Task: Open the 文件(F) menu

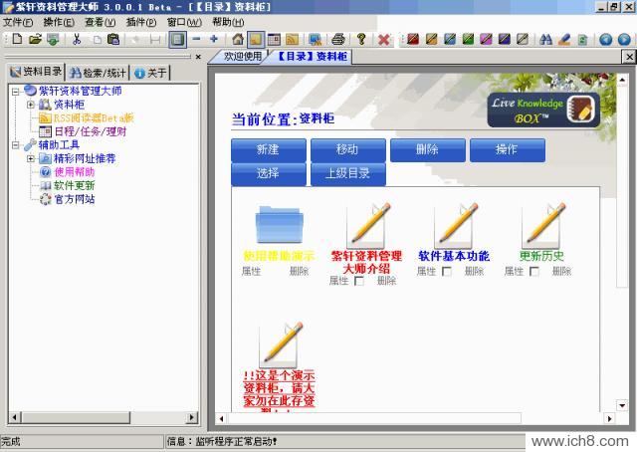Action: coord(18,22)
